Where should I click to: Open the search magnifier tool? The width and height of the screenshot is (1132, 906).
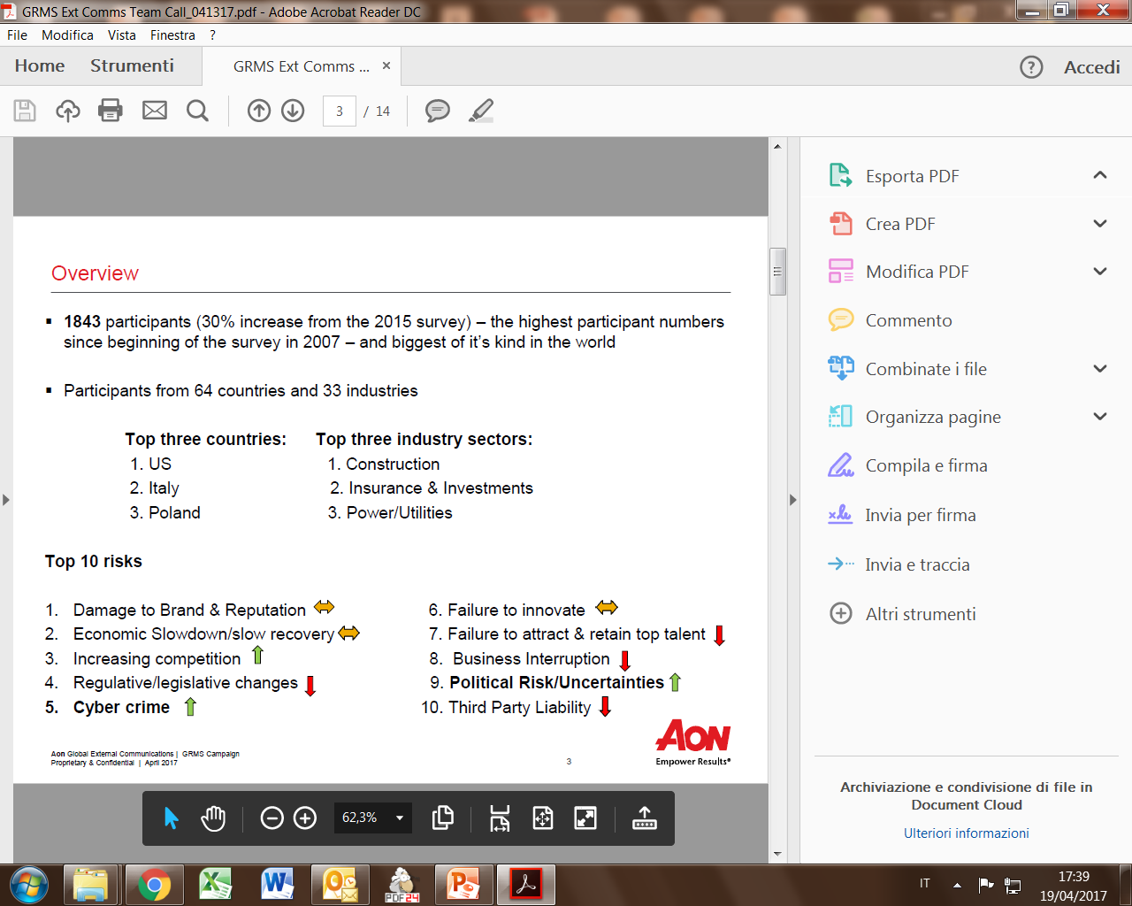coord(197,111)
